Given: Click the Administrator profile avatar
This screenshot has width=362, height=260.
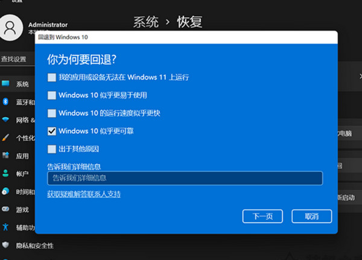Looking at the screenshot, I should (x=11, y=27).
